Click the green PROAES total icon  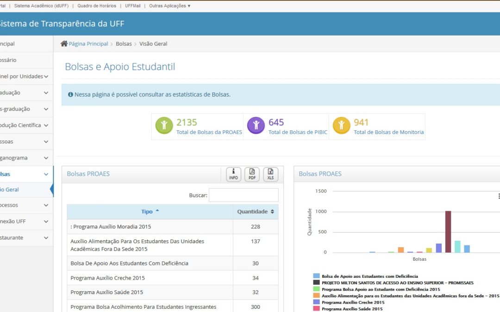pyautogui.click(x=164, y=126)
